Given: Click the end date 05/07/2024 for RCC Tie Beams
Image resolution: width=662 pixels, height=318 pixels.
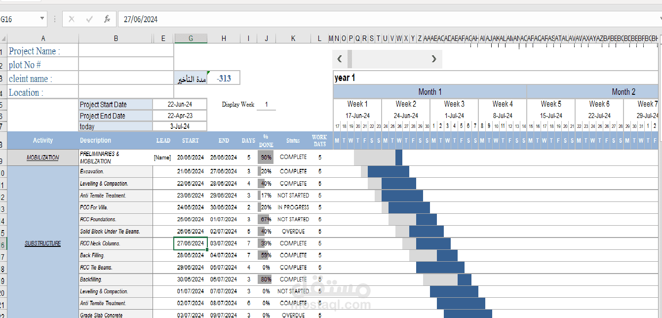Looking at the screenshot, I should pyautogui.click(x=224, y=267).
